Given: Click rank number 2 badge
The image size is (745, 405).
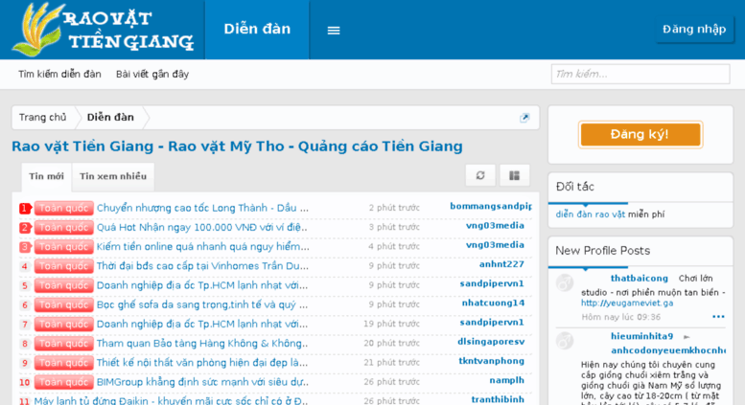Looking at the screenshot, I should (25, 228).
